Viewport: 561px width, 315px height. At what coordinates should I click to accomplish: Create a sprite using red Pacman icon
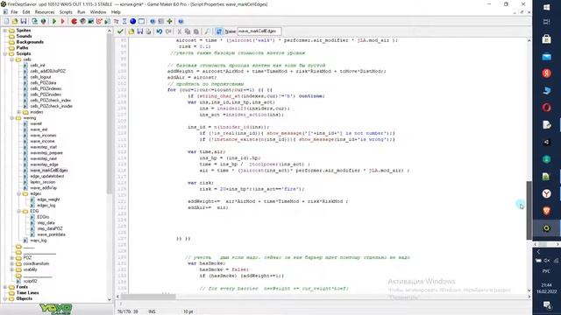(74, 21)
